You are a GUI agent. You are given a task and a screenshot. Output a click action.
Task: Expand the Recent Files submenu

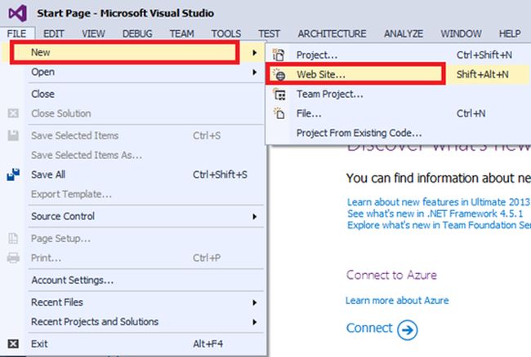[x=56, y=302]
